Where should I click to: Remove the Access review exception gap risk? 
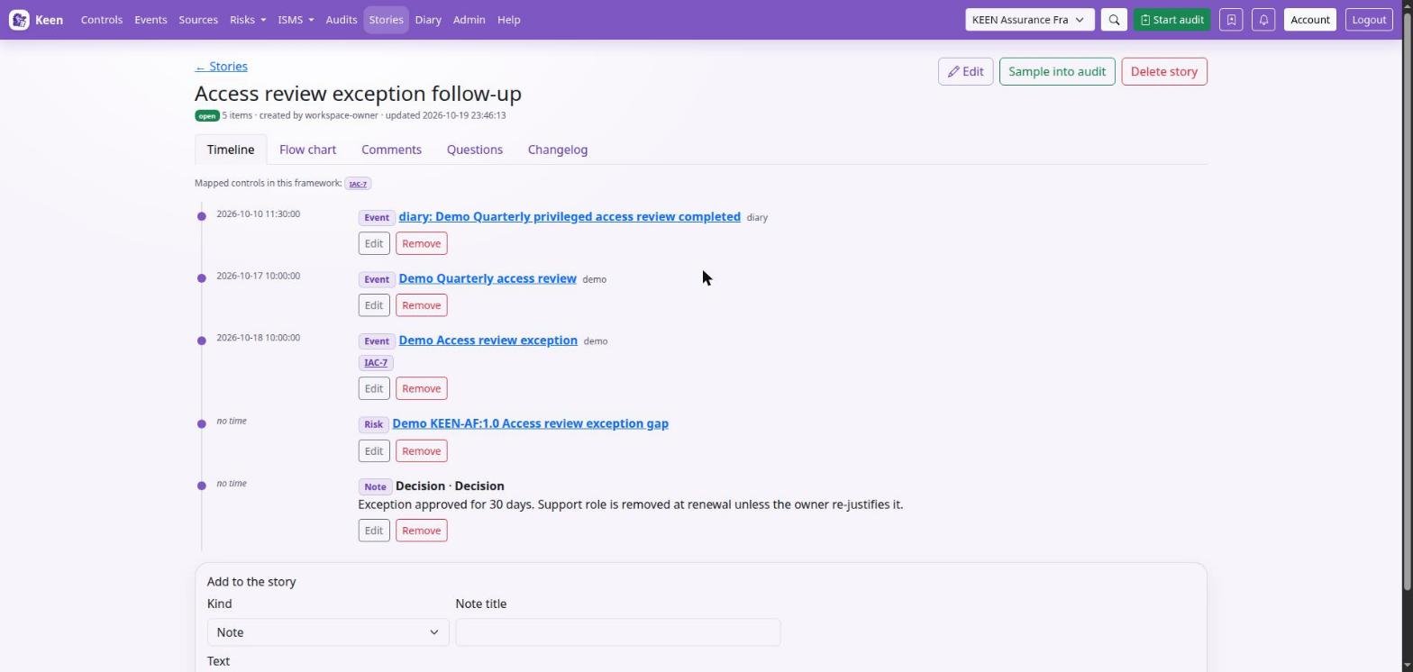pos(421,451)
